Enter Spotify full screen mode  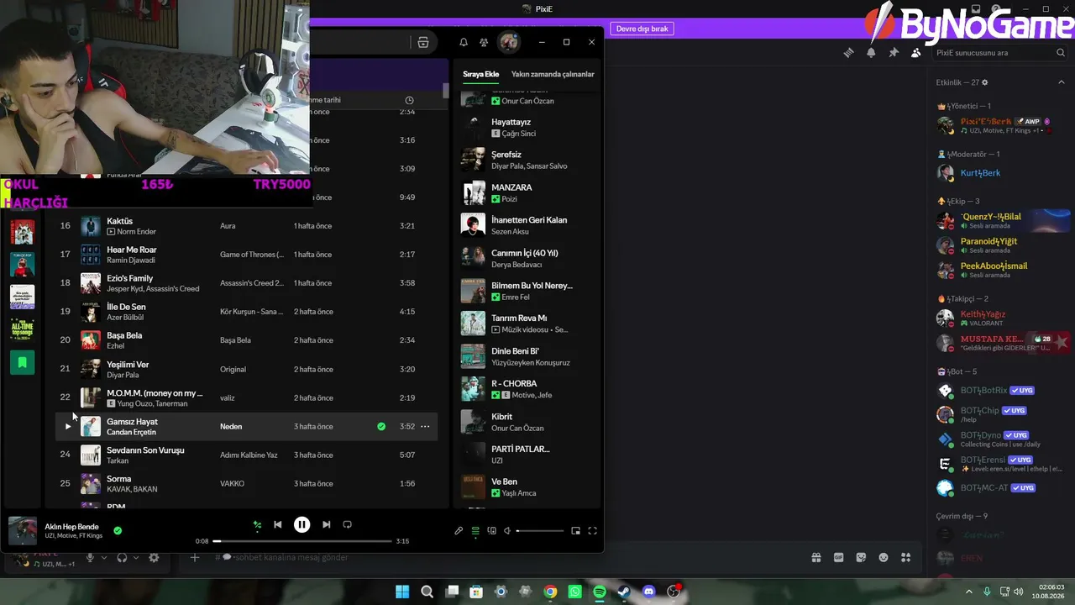tap(592, 531)
